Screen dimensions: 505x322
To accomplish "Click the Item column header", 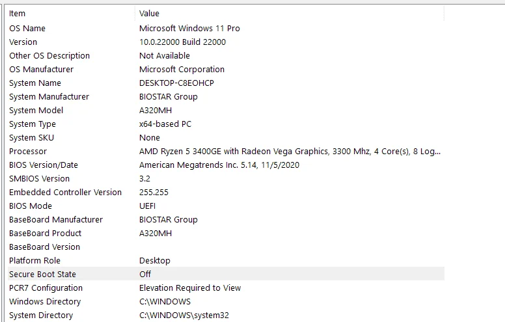I will click(71, 14).
